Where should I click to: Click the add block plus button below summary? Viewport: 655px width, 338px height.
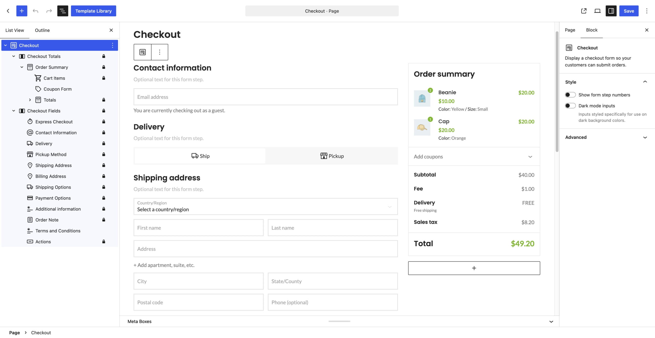pos(474,268)
